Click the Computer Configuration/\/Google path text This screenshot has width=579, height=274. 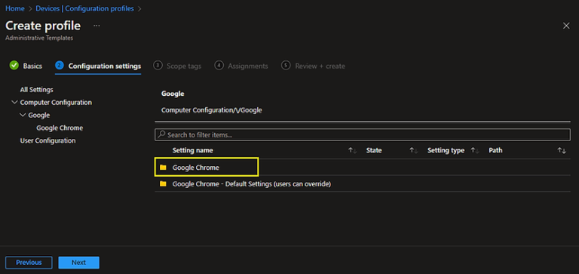click(x=212, y=110)
